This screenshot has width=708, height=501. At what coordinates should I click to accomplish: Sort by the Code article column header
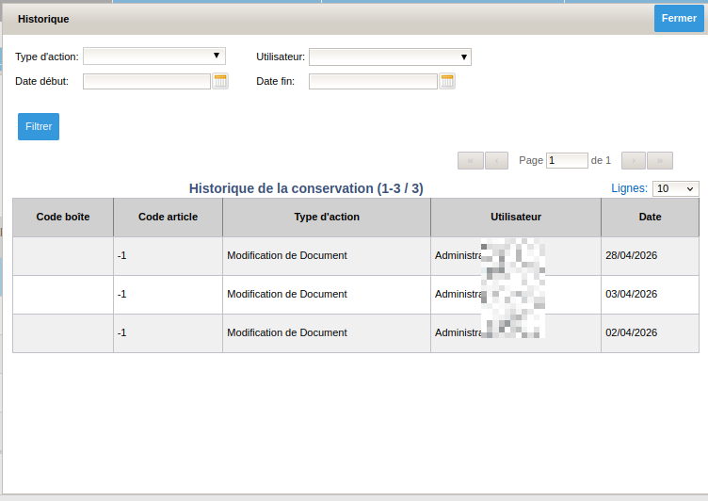[168, 218]
